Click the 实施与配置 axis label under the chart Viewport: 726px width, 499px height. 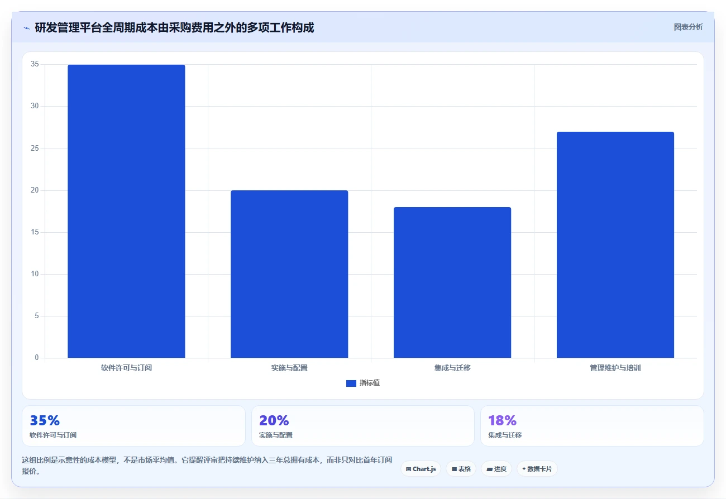289,368
